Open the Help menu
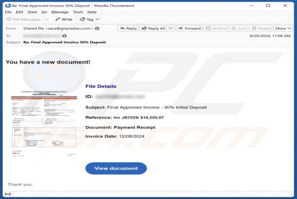The width and height of the screenshot is (297, 199). (92, 12)
